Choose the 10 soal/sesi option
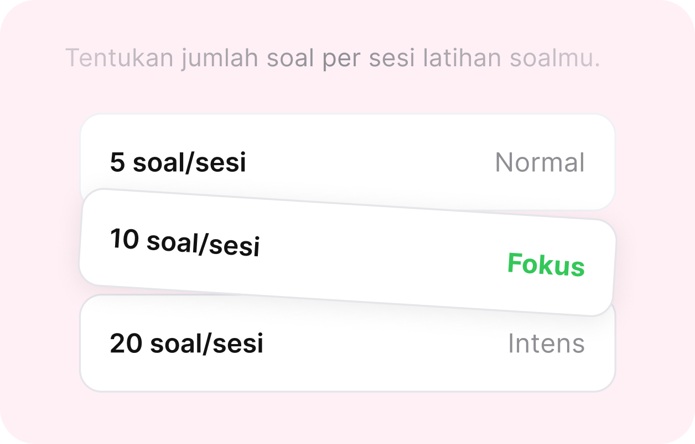 click(x=347, y=253)
